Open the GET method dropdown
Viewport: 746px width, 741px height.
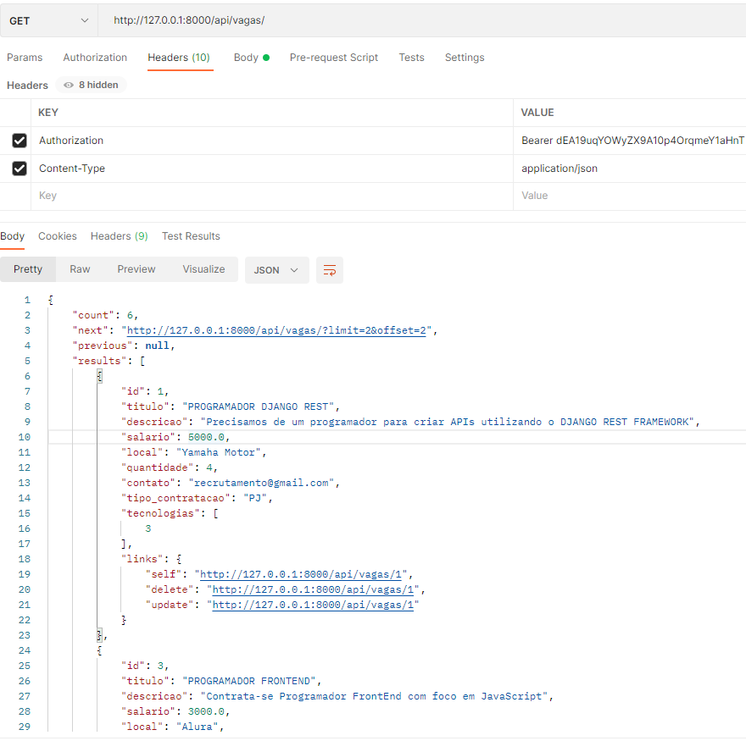tap(48, 21)
